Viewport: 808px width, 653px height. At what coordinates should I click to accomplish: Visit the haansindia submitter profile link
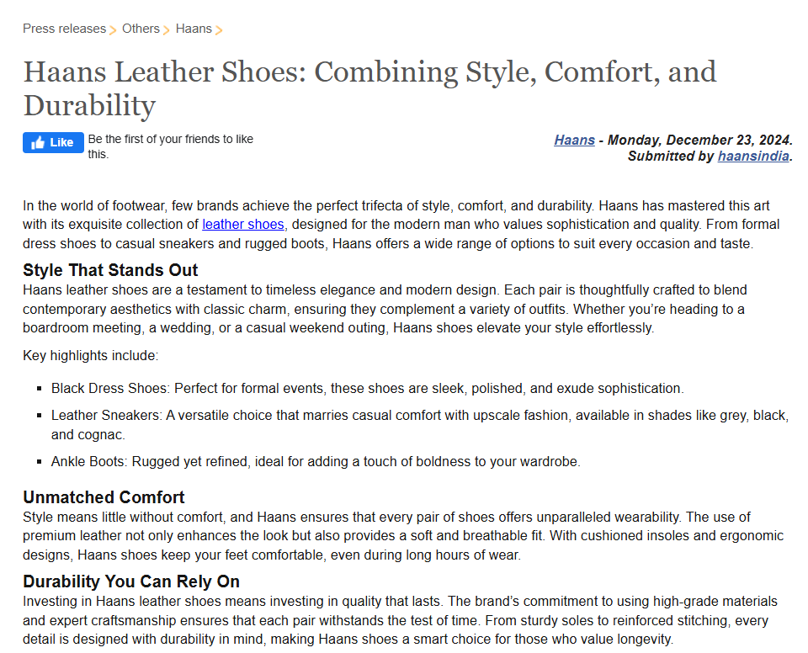tap(753, 156)
